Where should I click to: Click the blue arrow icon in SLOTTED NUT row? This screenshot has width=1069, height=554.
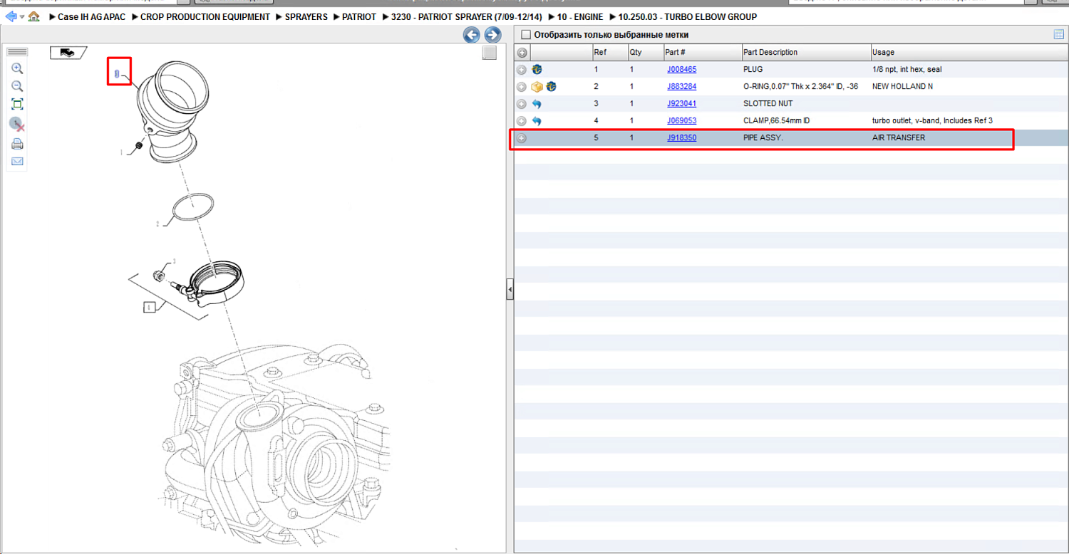point(537,104)
